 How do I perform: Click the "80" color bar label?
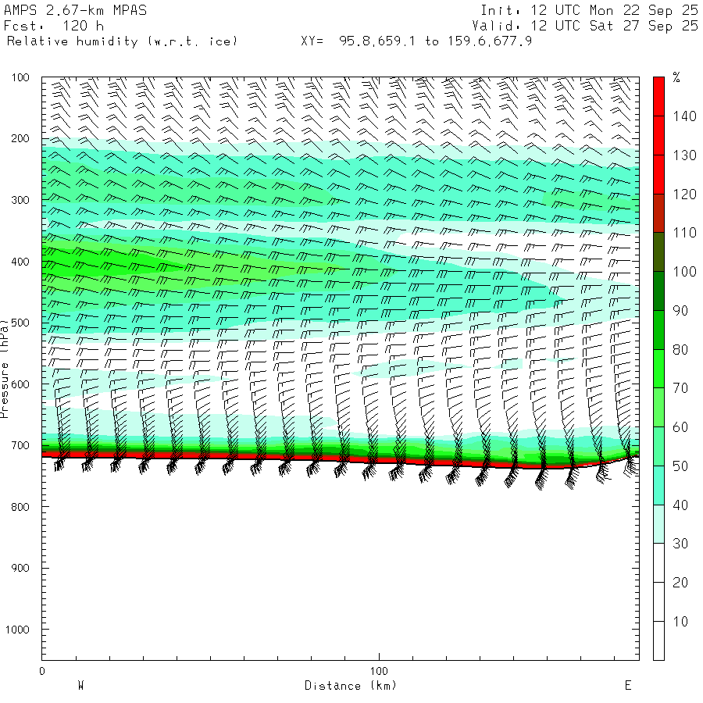point(680,350)
